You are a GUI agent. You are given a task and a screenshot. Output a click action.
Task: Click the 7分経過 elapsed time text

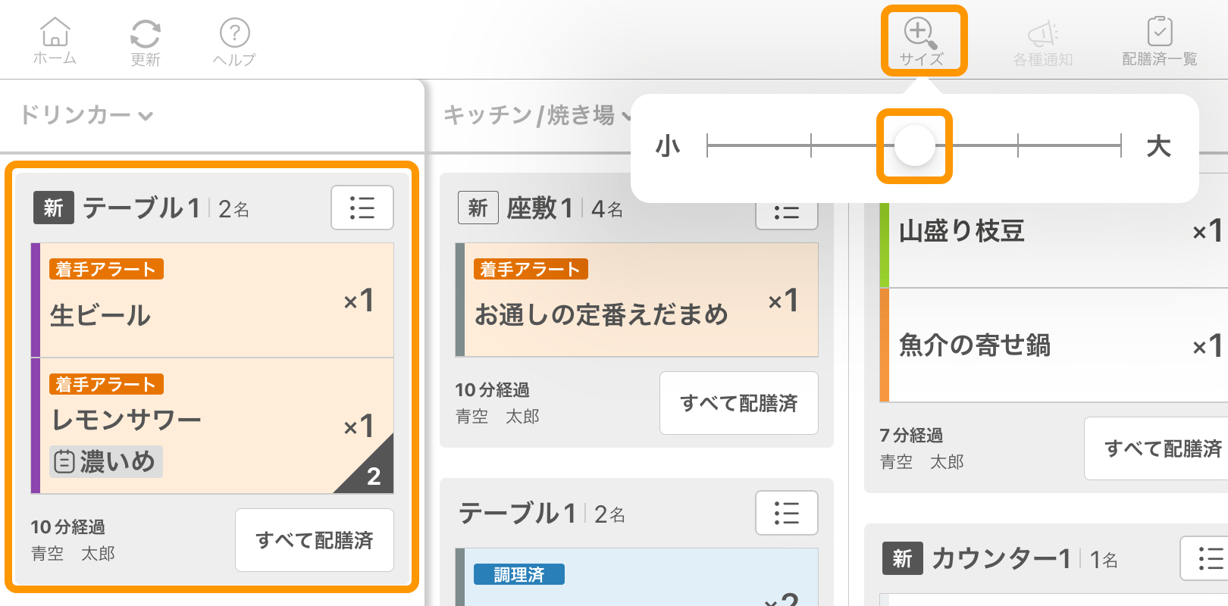[911, 435]
